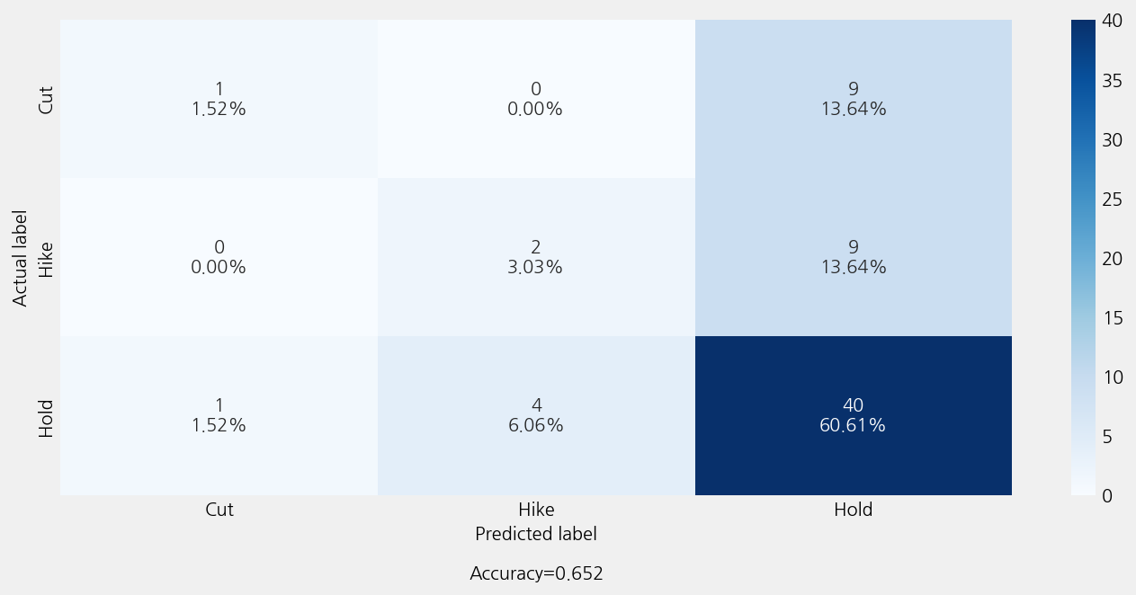This screenshot has width=1136, height=595.
Task: Click the "Hike" label on the x-axis
Action: (536, 510)
